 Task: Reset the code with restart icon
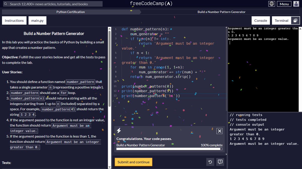(210, 162)
